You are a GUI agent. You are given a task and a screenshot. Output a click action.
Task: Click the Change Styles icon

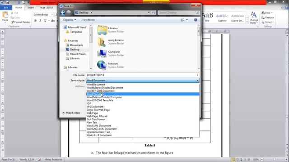click(254, 15)
